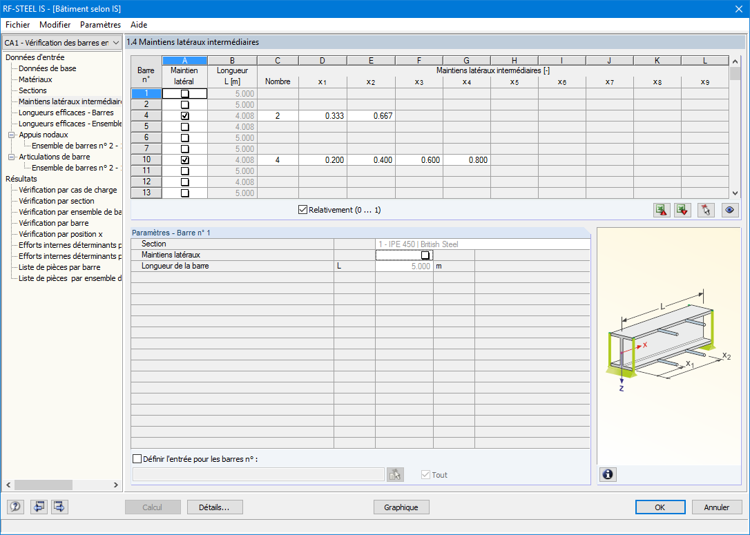The height and width of the screenshot is (535, 750).
Task: Click the Graphique button
Action: 401,507
